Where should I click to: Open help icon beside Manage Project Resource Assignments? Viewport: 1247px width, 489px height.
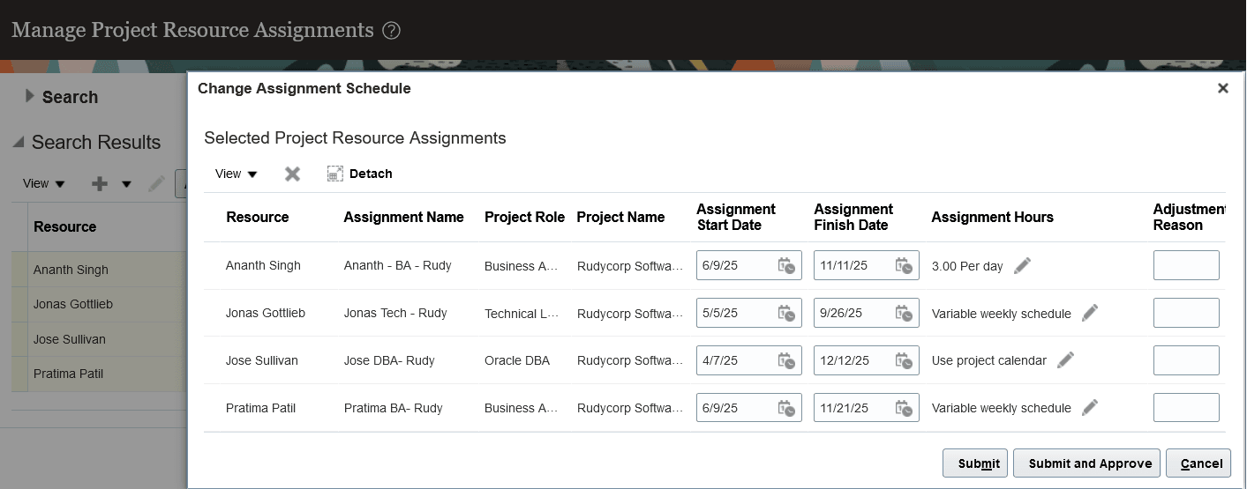pos(392,31)
